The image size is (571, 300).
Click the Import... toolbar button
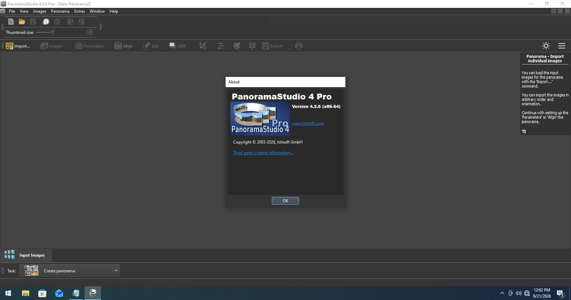18,46
